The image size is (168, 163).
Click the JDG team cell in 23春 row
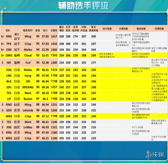[x=9, y=87]
